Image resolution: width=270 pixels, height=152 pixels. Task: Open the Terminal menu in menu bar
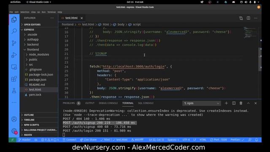click(51, 12)
